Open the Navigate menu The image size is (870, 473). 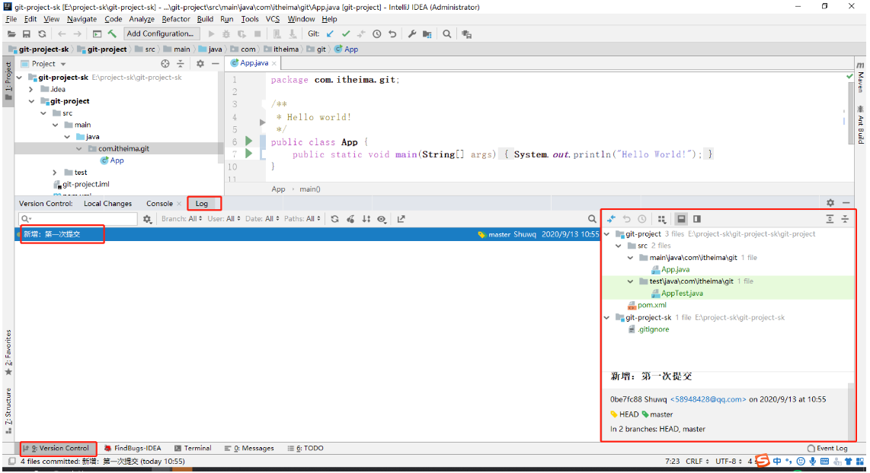click(82, 19)
